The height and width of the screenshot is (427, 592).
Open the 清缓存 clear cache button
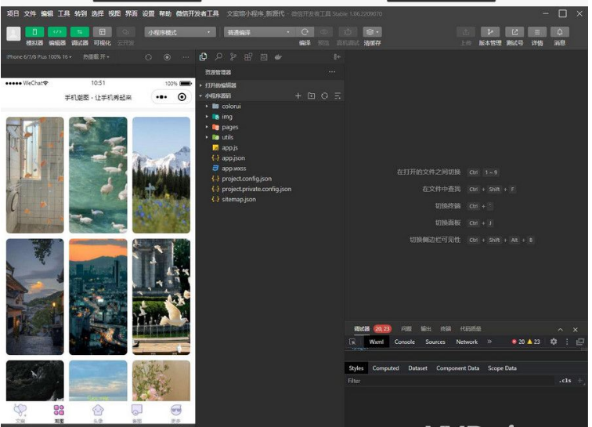(372, 32)
